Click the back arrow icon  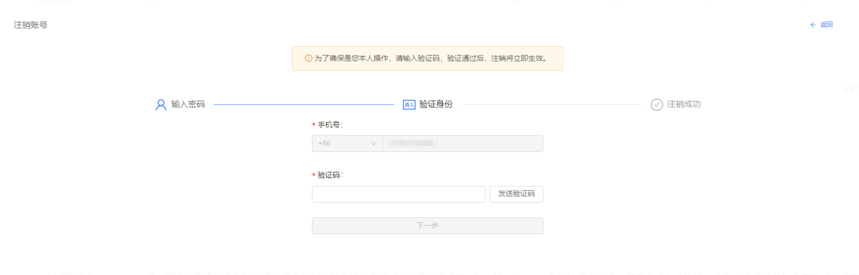pyautogui.click(x=813, y=25)
